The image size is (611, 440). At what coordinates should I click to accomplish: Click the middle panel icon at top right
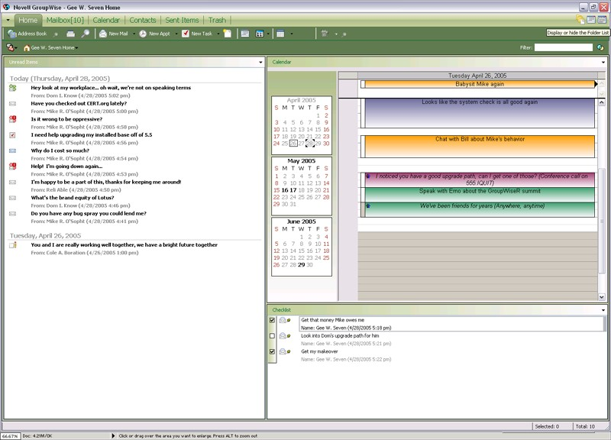[591, 20]
